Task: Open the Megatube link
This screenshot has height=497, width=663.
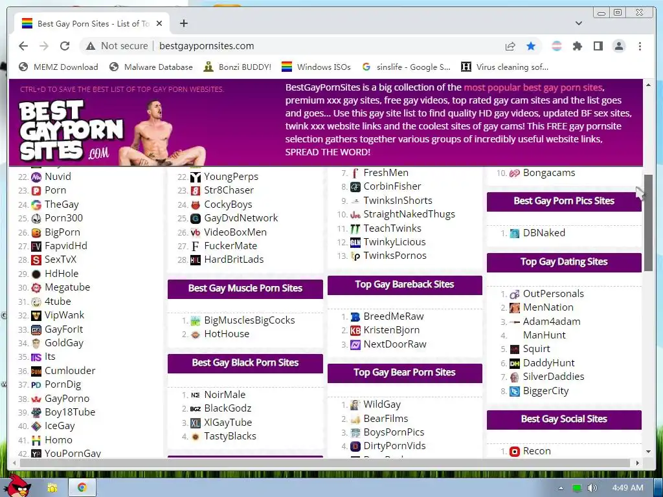Action: coord(67,287)
